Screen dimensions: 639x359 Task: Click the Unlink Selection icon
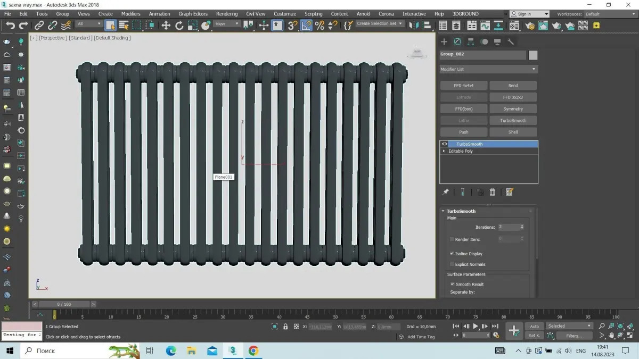53,25
